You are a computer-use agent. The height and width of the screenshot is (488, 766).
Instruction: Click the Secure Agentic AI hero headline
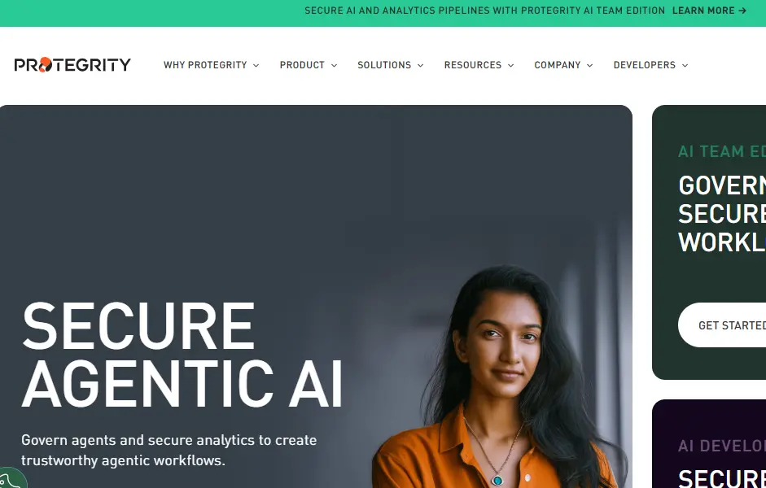pos(182,355)
